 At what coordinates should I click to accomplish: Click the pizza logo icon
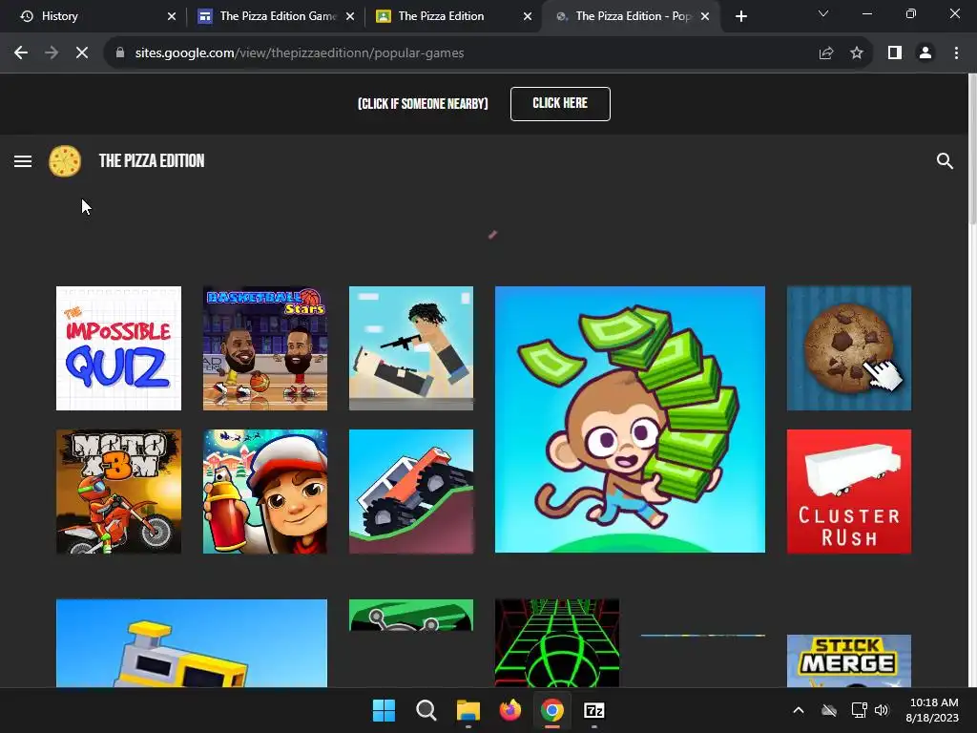pyautogui.click(x=65, y=160)
